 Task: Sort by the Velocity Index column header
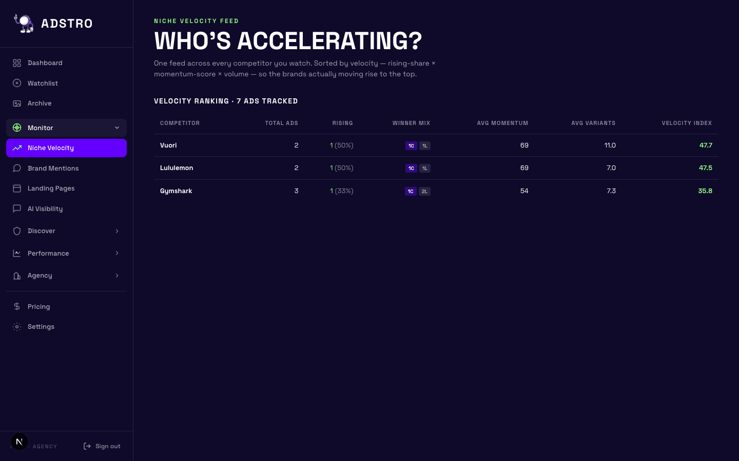pyautogui.click(x=687, y=123)
